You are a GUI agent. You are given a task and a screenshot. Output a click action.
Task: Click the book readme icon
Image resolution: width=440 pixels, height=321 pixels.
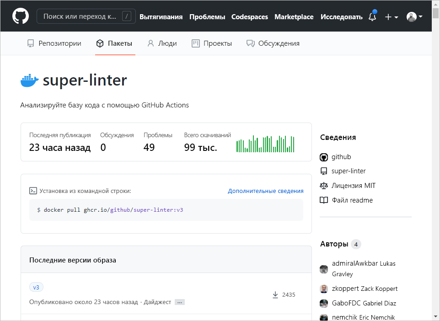point(324,200)
